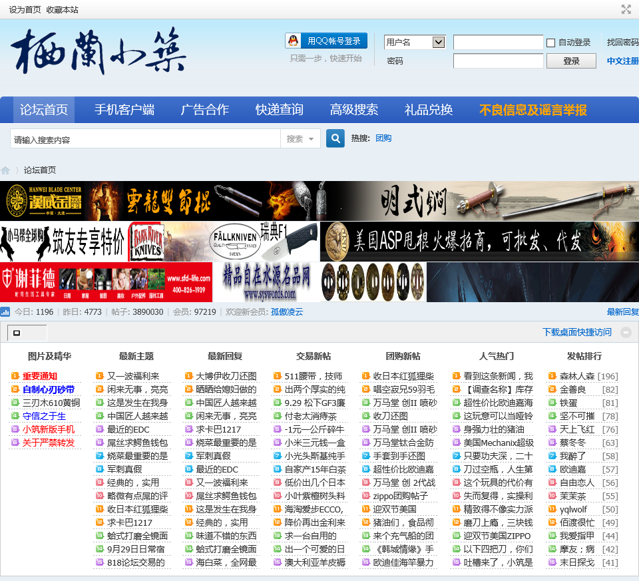The width and height of the screenshot is (639, 581).
Task: Click the 登录 button
Action: coord(571,61)
